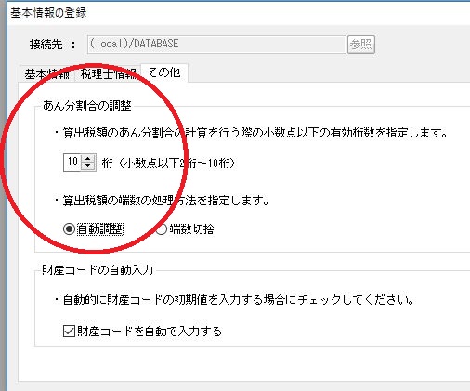Click the 桁（小数点以下2桁～10桁） text
470x391 pixels.
click(x=168, y=163)
